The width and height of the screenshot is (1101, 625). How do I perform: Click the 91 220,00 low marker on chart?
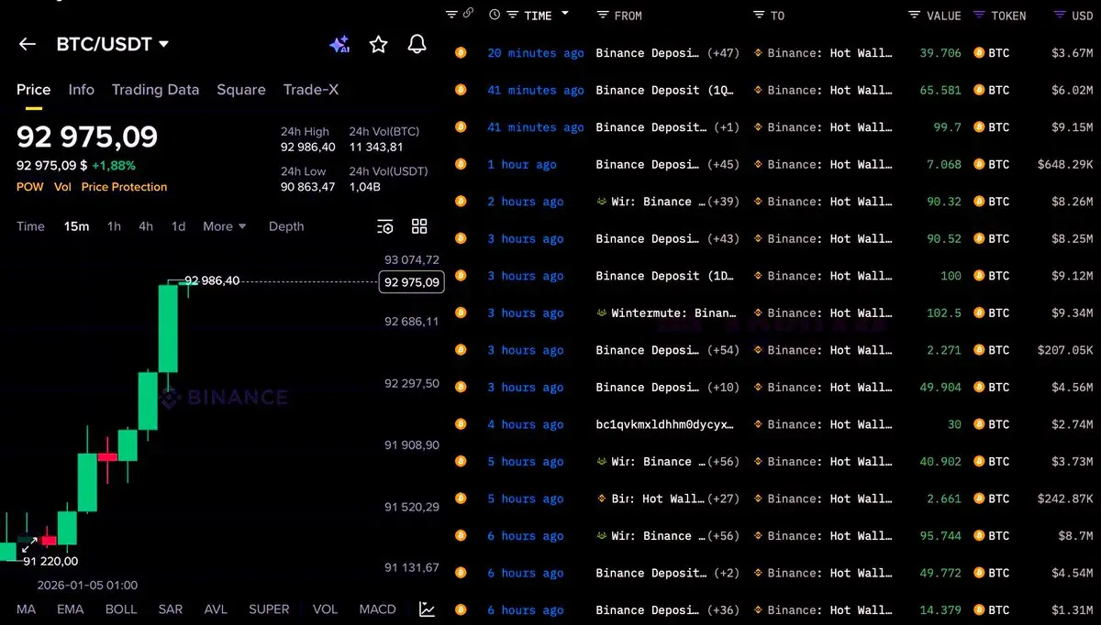pyautogui.click(x=50, y=561)
